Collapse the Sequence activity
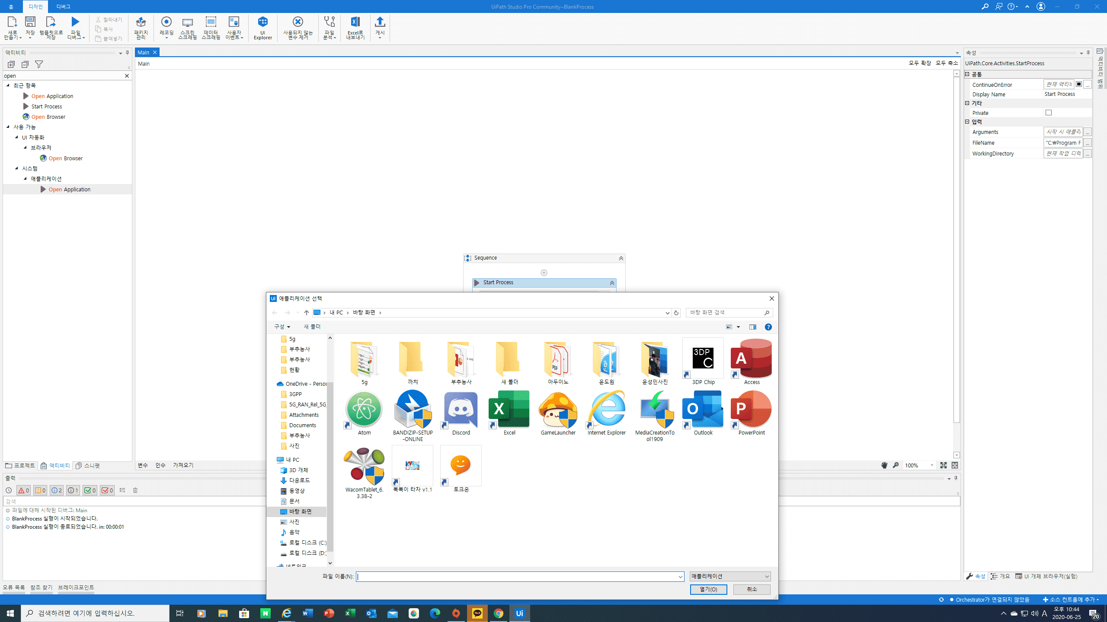The image size is (1107, 622). coord(621,258)
